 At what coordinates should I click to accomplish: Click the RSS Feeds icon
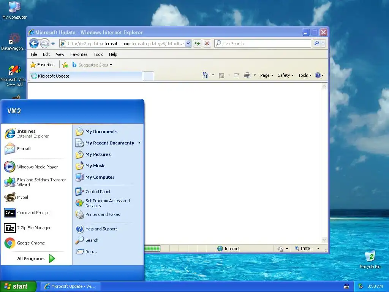coord(221,76)
